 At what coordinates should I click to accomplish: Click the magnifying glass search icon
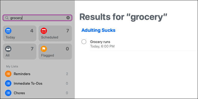pos(7,18)
